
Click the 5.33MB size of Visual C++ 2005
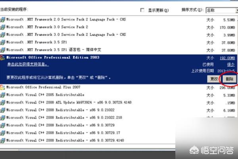tap(229, 95)
